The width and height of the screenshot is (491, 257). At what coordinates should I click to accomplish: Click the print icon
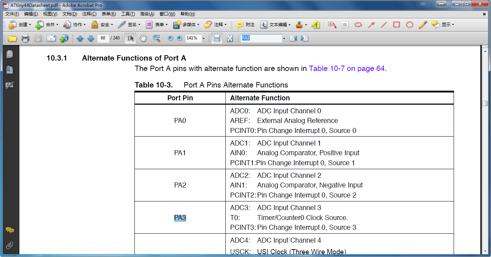(25, 38)
